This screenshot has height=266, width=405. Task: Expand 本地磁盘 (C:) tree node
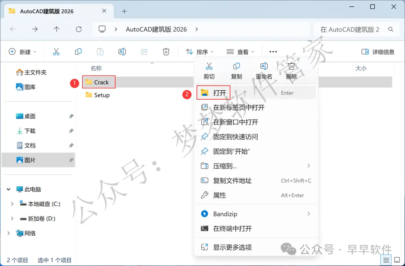tap(12, 204)
